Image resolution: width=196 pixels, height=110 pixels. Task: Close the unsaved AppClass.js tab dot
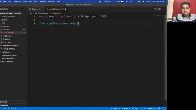pos(66,9)
